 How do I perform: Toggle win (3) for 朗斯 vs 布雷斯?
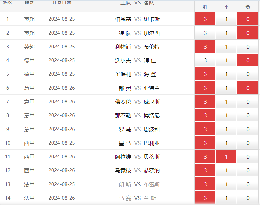pos(205,184)
